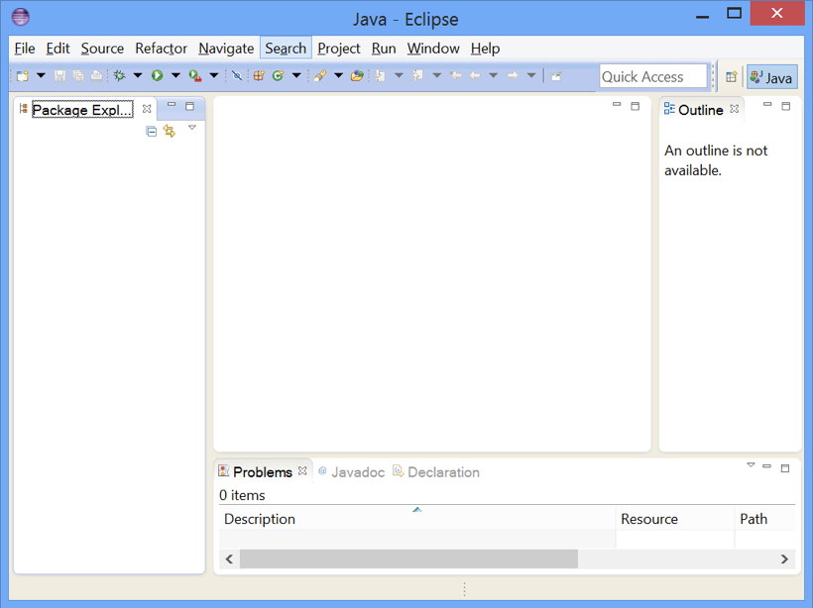Minimize the Problems panel
This screenshot has height=608, width=813.
pos(766,466)
